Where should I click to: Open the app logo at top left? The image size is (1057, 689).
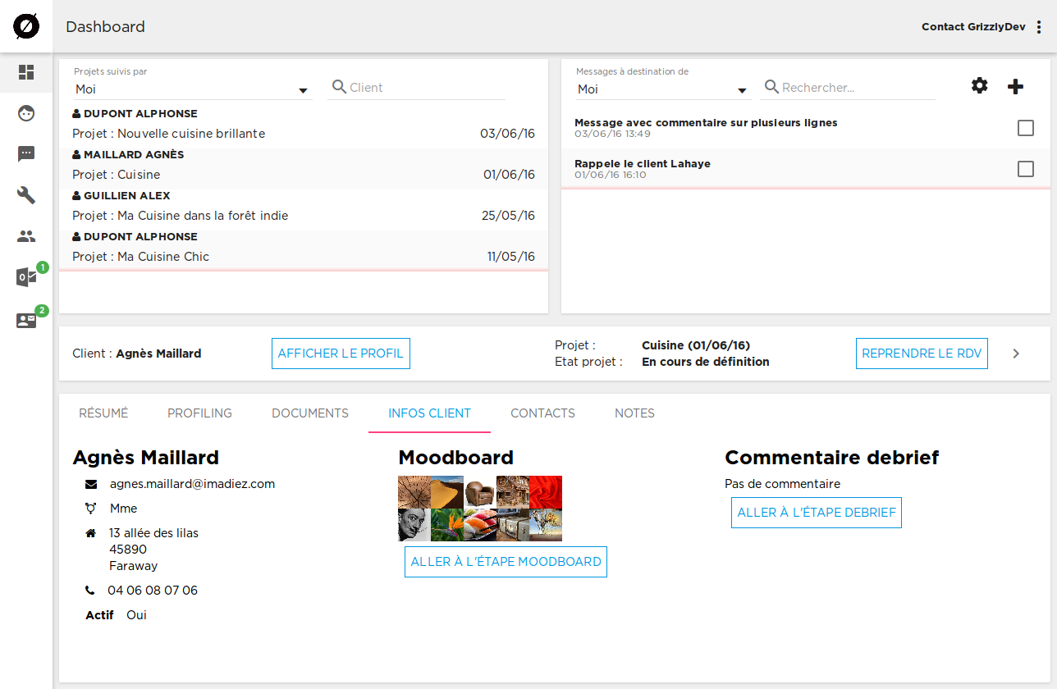26,27
